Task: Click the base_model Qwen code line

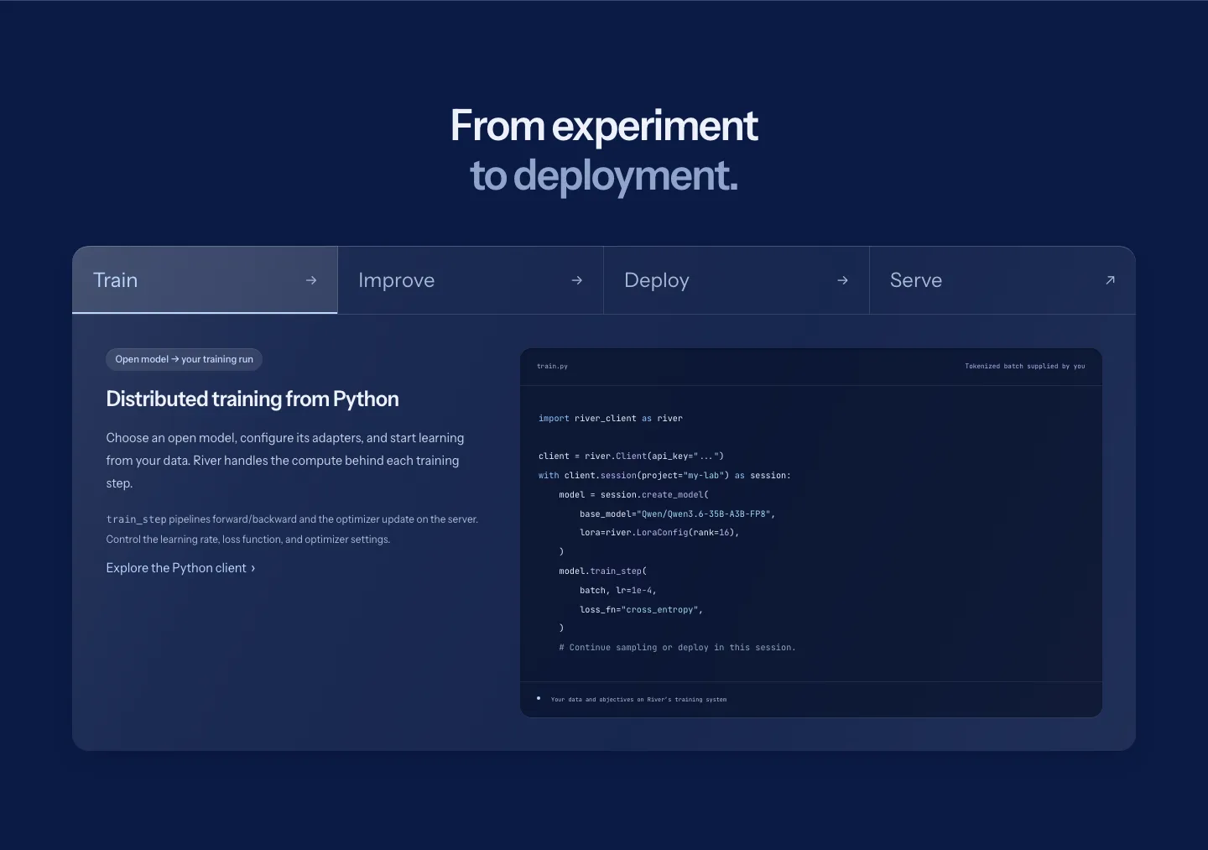Action: pyautogui.click(x=677, y=514)
